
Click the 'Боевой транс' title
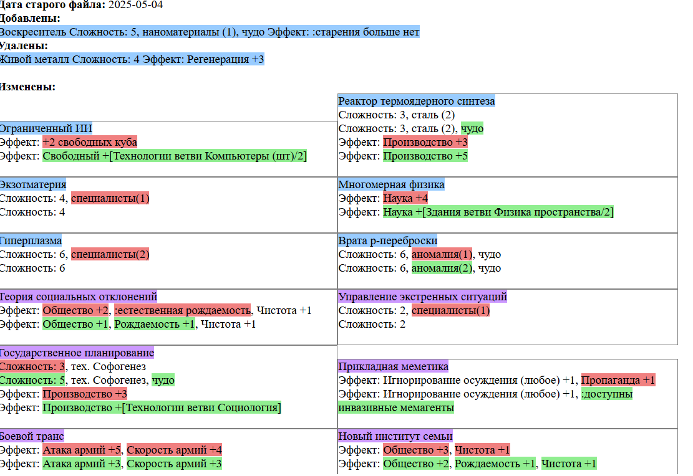coord(32,436)
